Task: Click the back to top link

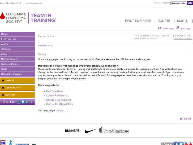Action: pos(185,119)
